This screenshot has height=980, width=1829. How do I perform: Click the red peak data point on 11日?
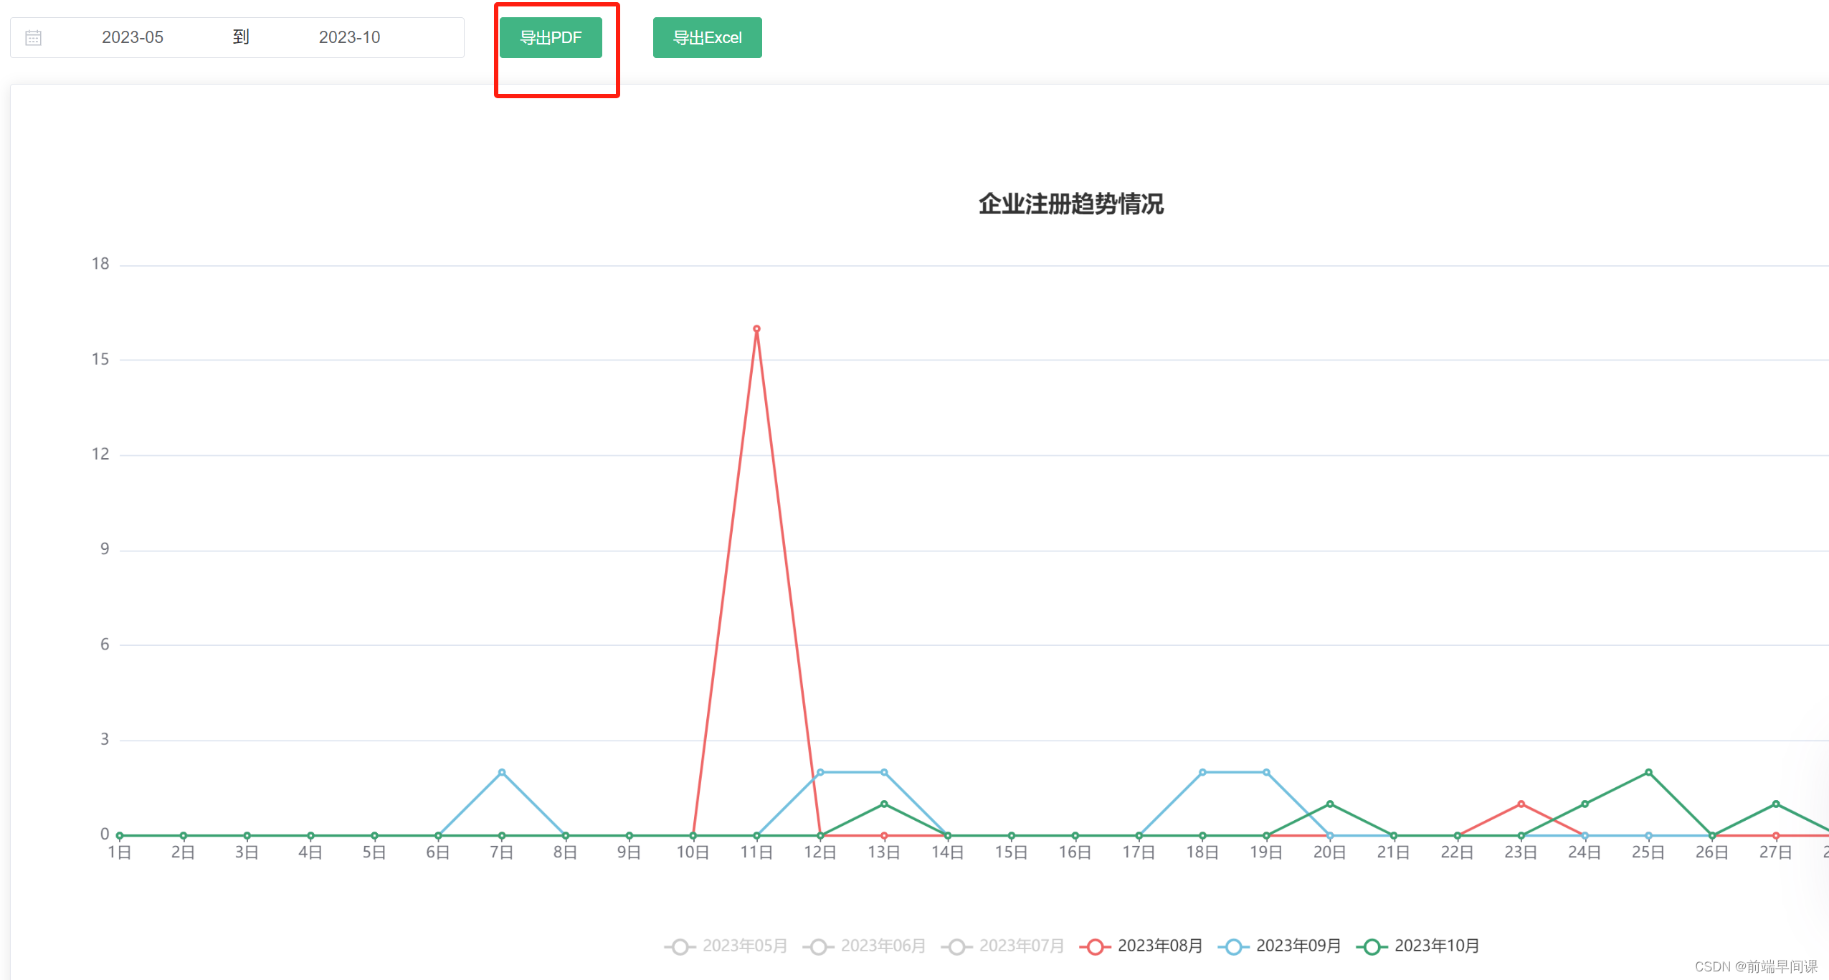[x=756, y=329]
